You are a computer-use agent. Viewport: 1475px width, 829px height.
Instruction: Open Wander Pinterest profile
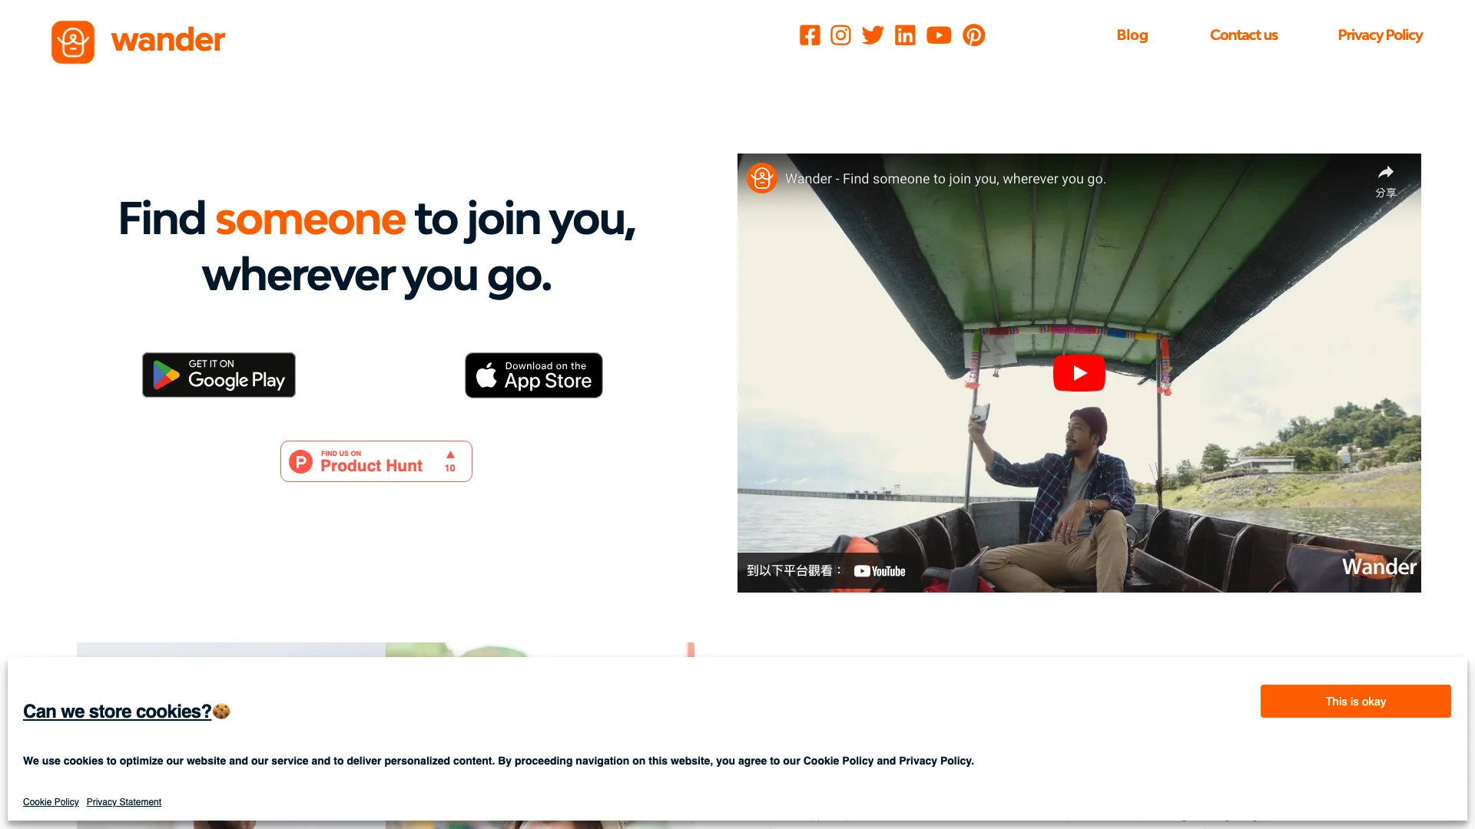[973, 35]
